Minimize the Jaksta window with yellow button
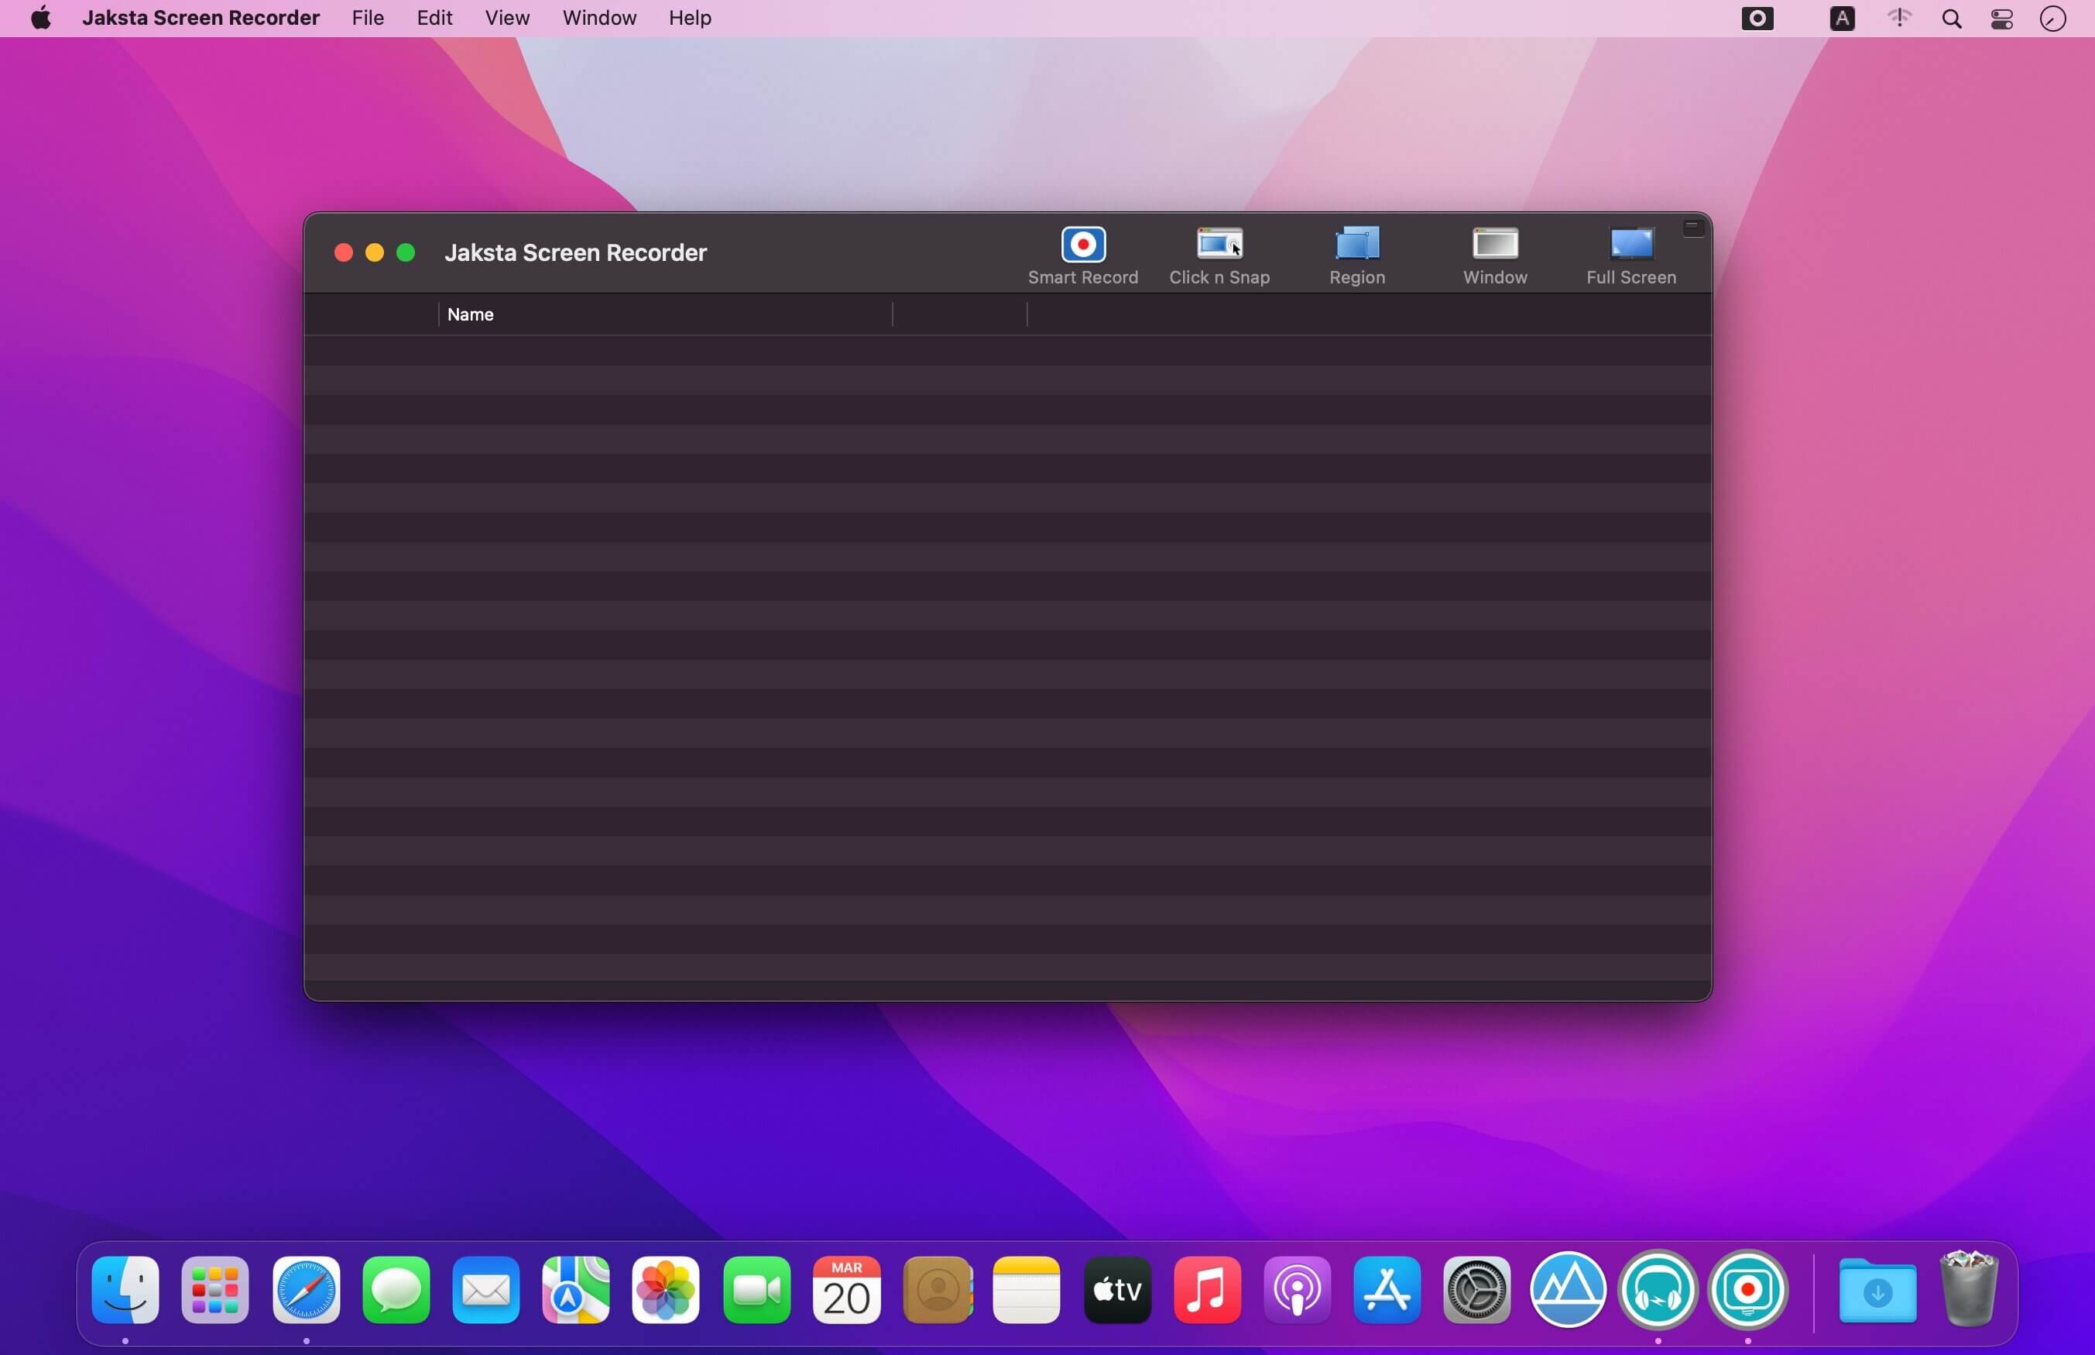 pos(374,252)
